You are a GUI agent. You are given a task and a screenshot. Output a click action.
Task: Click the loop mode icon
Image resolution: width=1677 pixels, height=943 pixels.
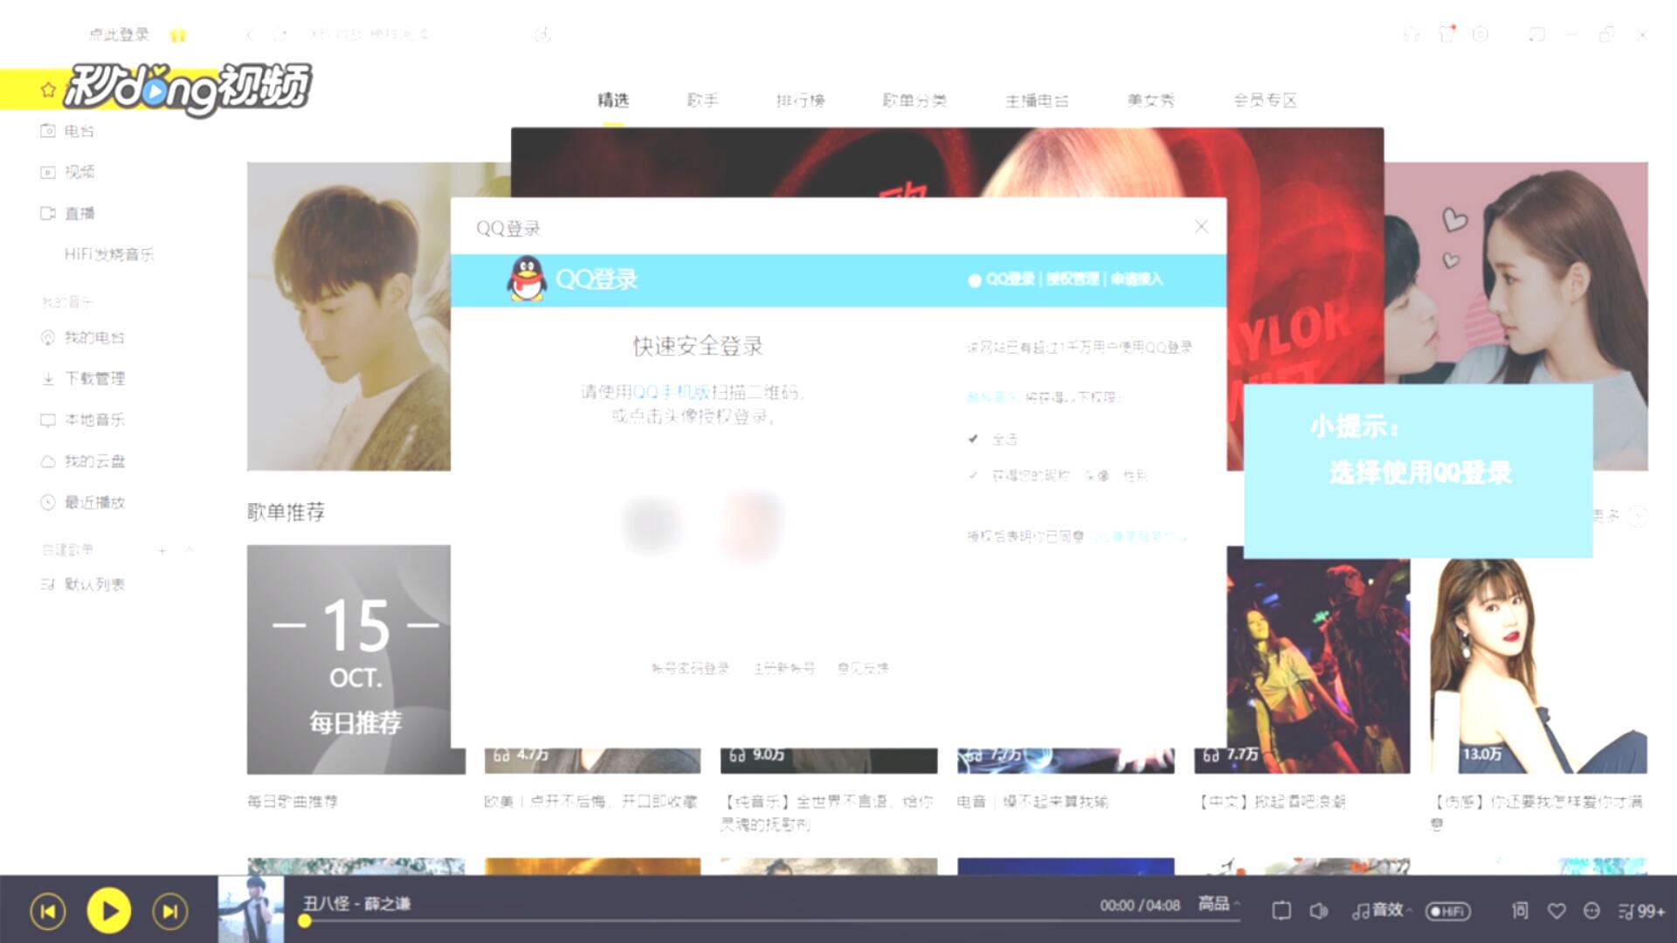1281,911
